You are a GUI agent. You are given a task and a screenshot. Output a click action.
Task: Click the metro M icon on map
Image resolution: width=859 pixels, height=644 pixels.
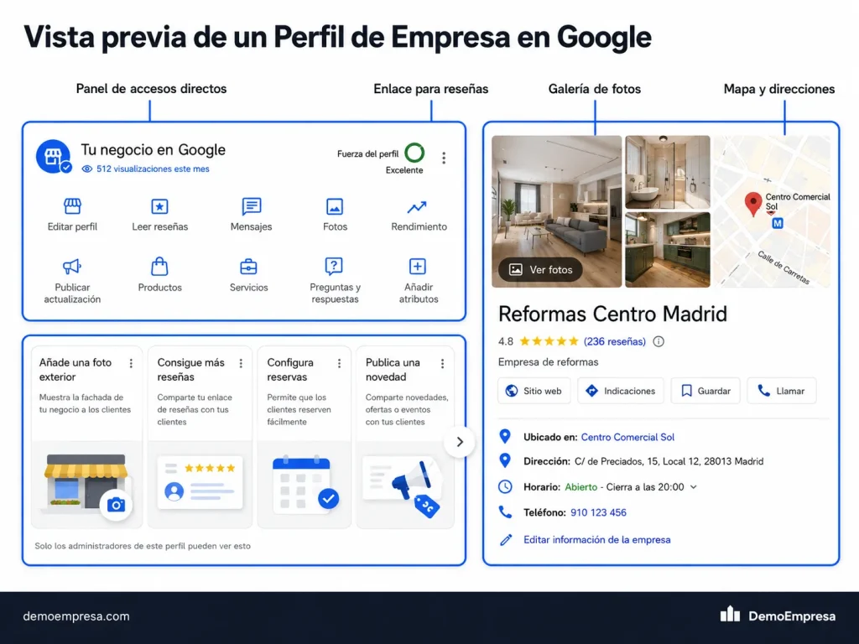point(778,223)
